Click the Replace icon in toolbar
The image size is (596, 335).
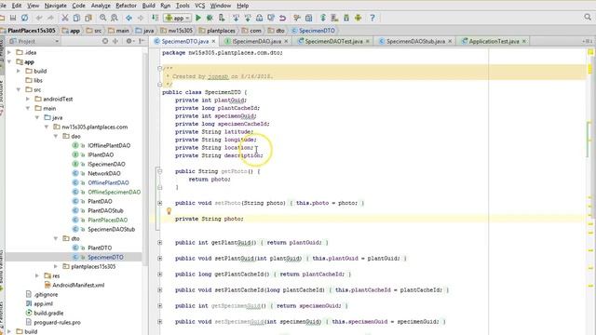tap(114, 18)
